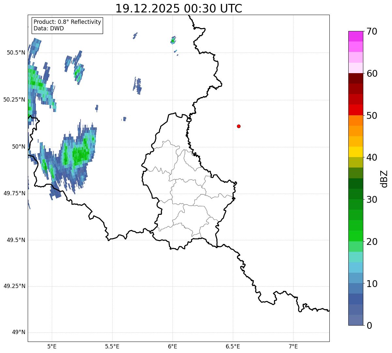
Task: Click the title '19.12.2025 00:30 UTC'
Action: [179, 8]
